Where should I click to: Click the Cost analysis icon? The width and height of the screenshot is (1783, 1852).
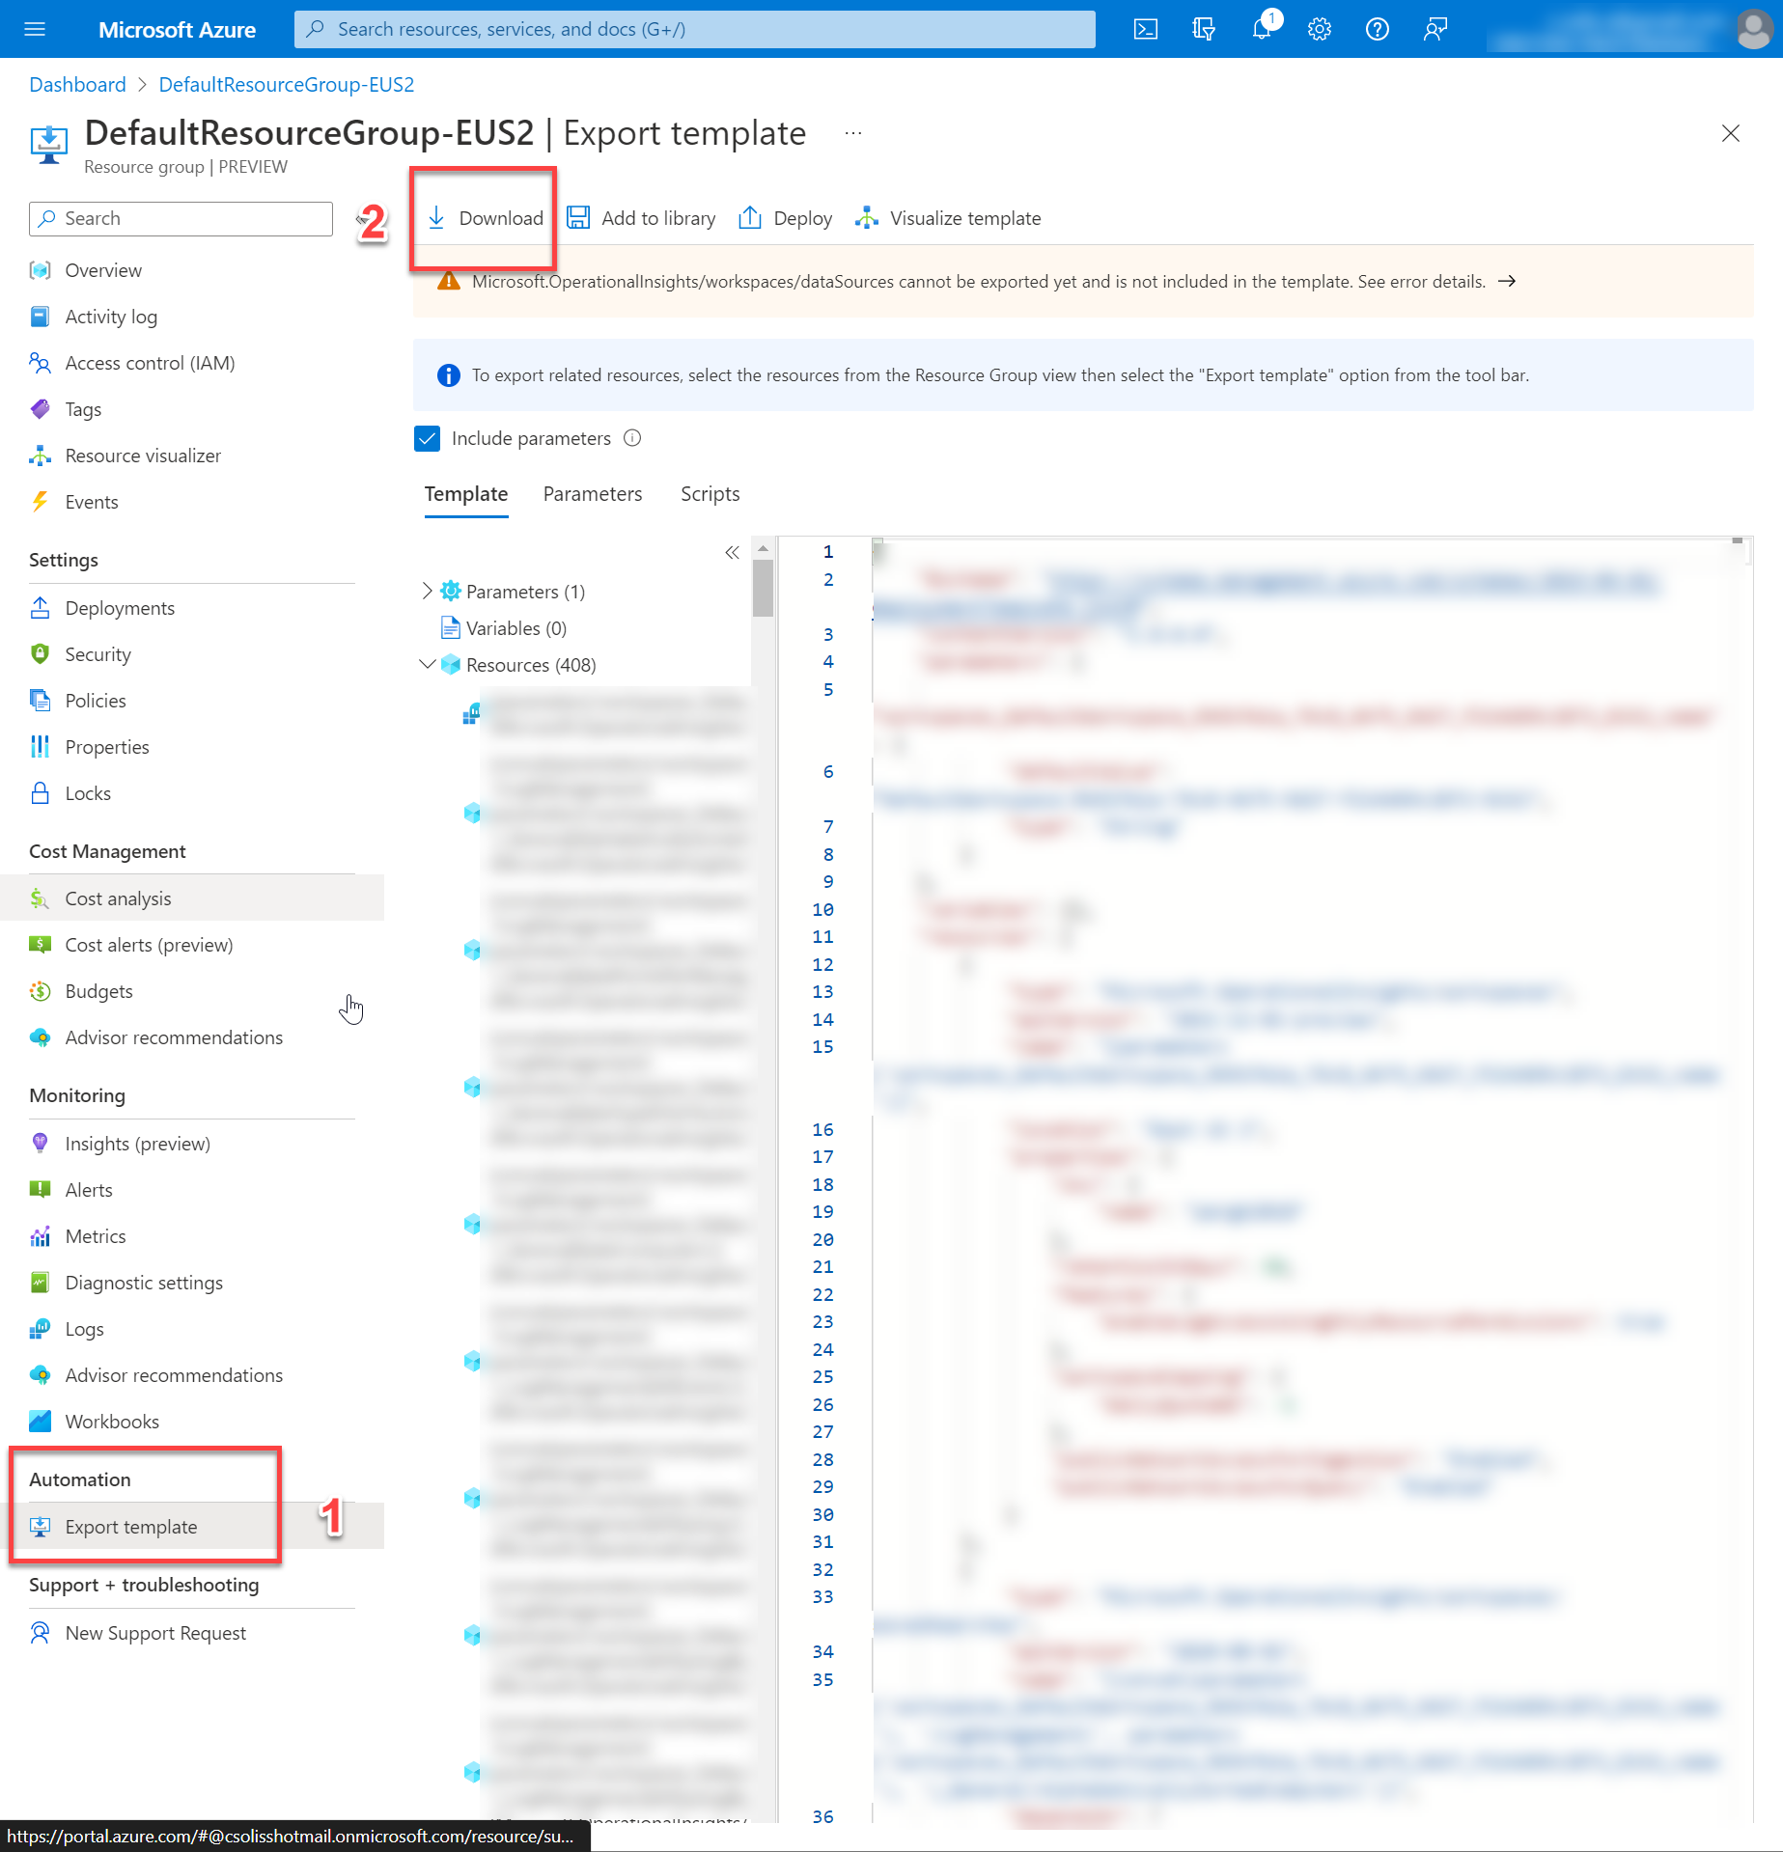pyautogui.click(x=40, y=898)
